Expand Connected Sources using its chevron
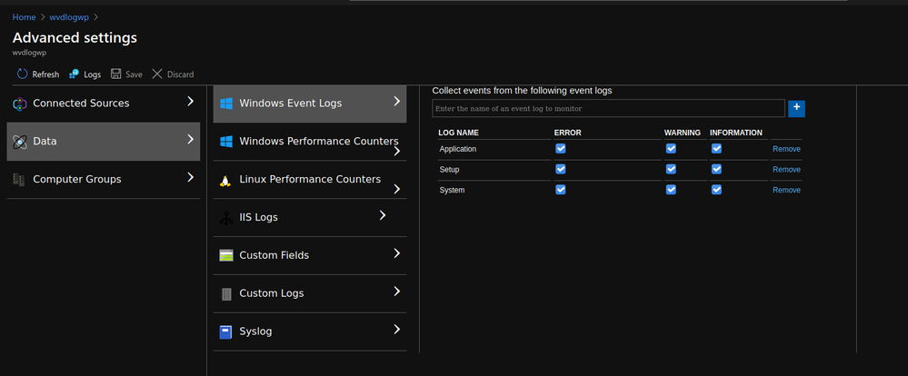The image size is (908, 376). click(190, 102)
